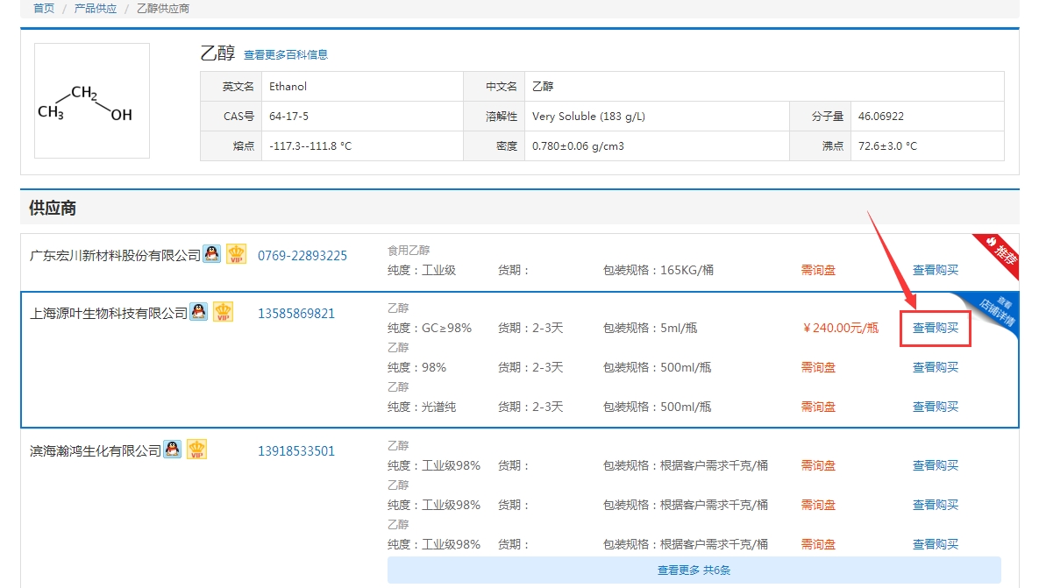The height and width of the screenshot is (588, 1039).
Task: Open the 首页 breadcrumb link
Action: [42, 8]
